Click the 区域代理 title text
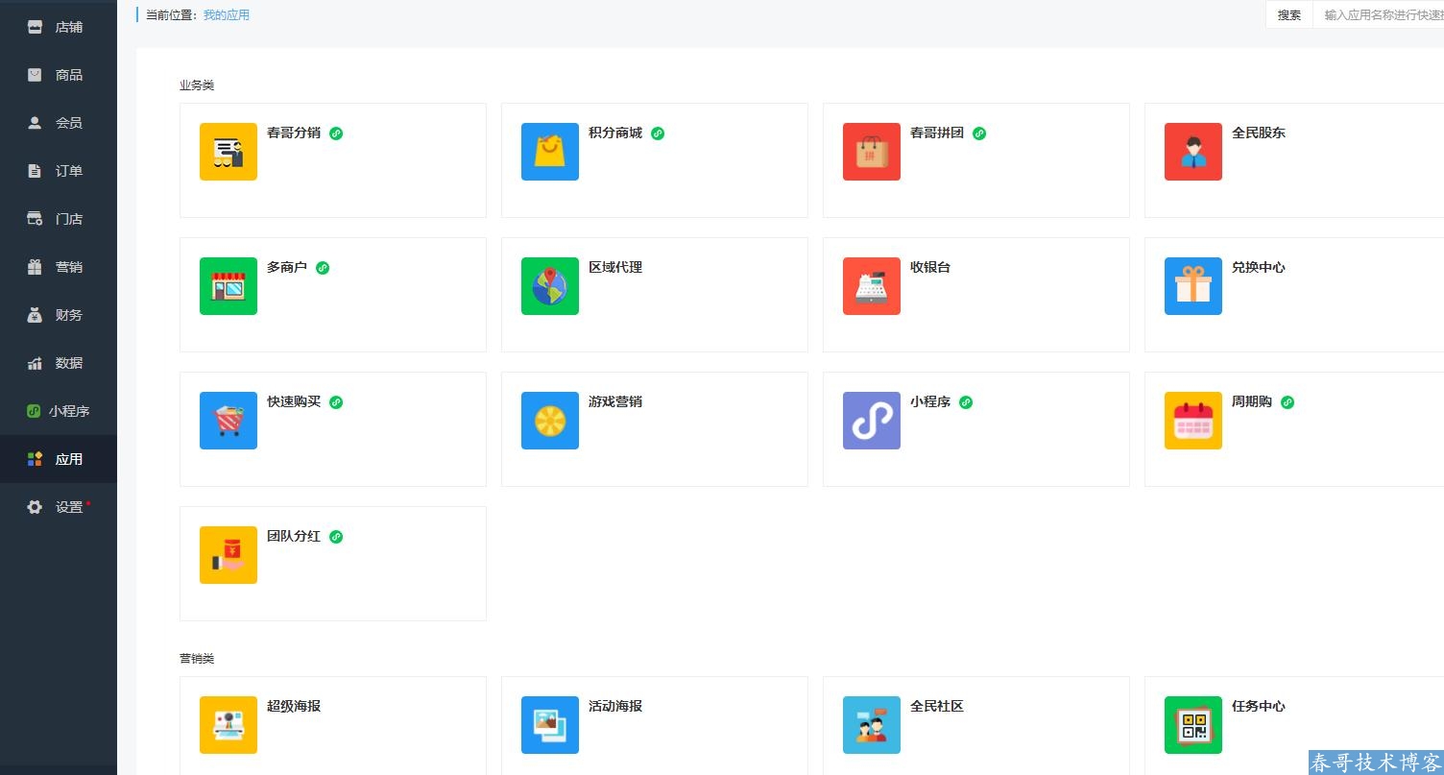Image resolution: width=1444 pixels, height=775 pixels. [615, 267]
